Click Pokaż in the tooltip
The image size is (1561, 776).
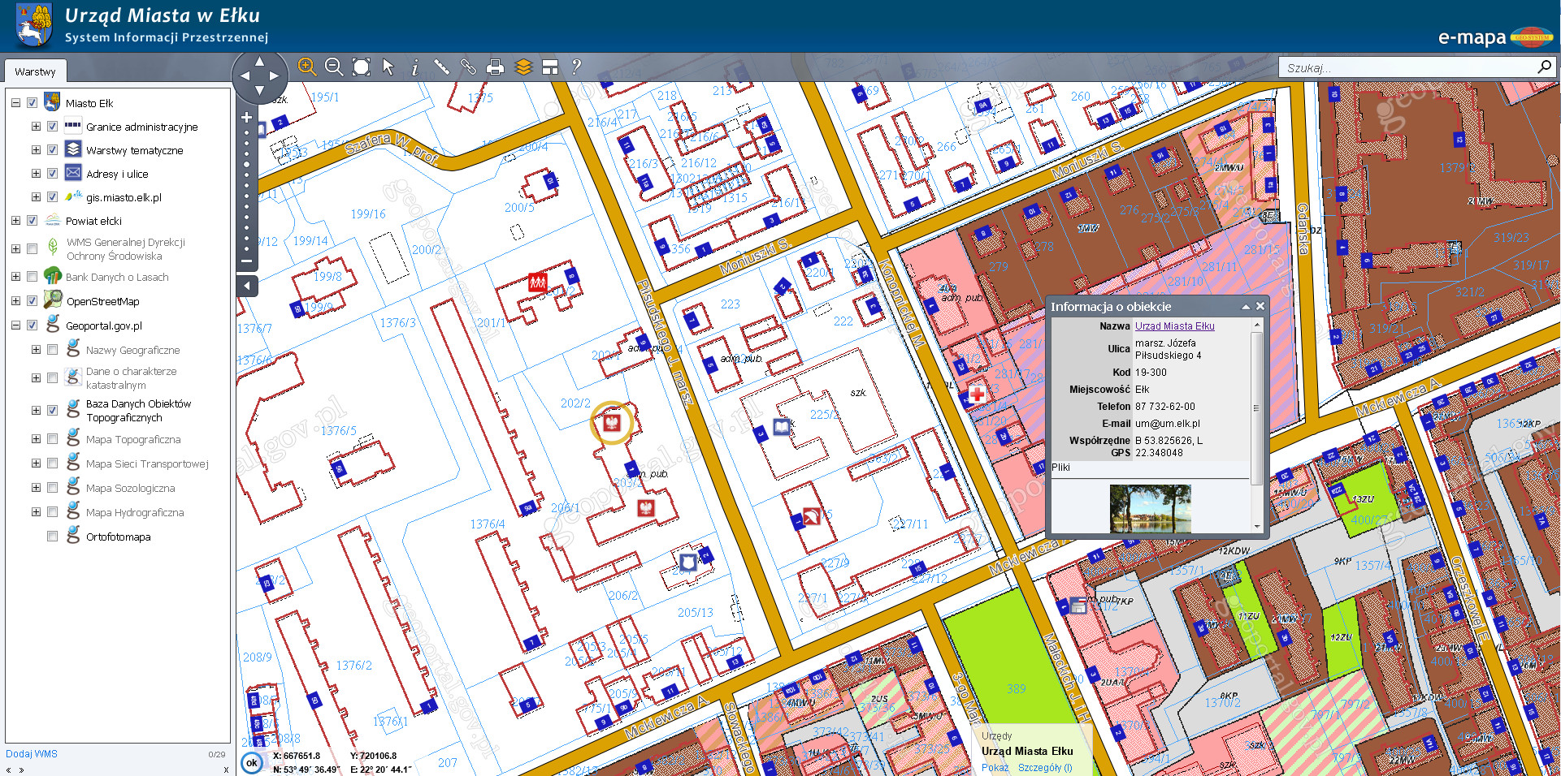click(995, 768)
